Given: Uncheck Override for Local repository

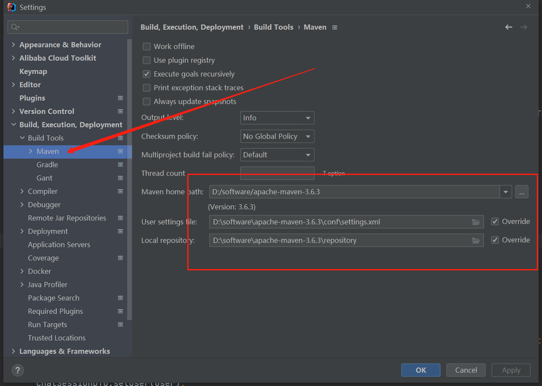Looking at the screenshot, I should 495,240.
